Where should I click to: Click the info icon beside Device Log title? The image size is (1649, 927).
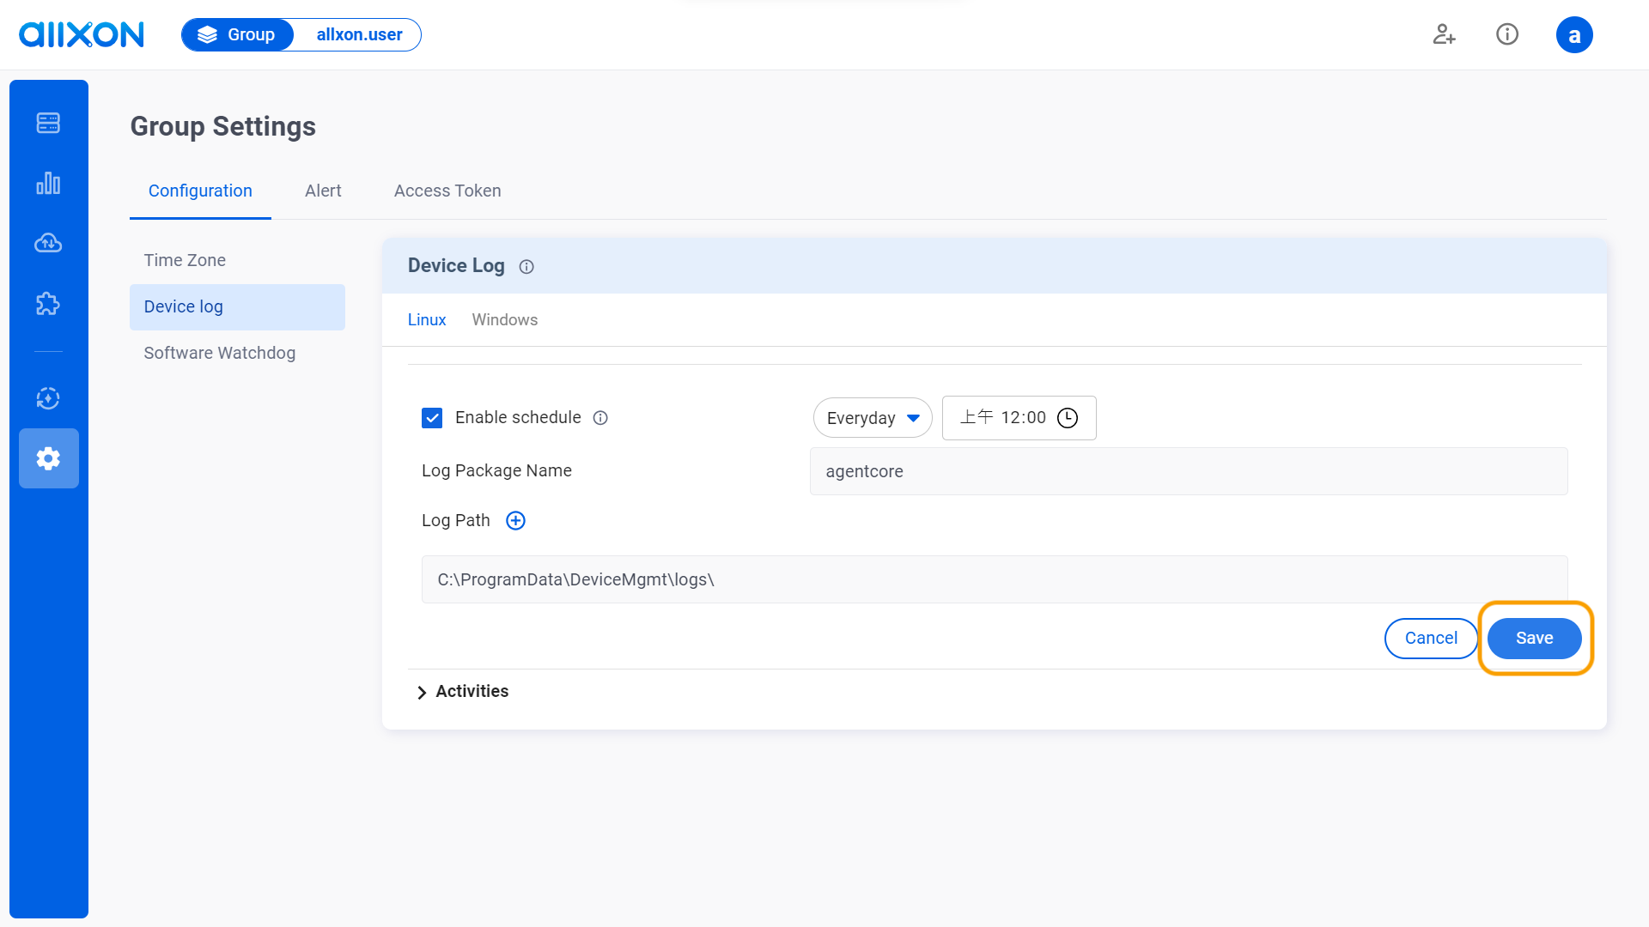point(526,267)
